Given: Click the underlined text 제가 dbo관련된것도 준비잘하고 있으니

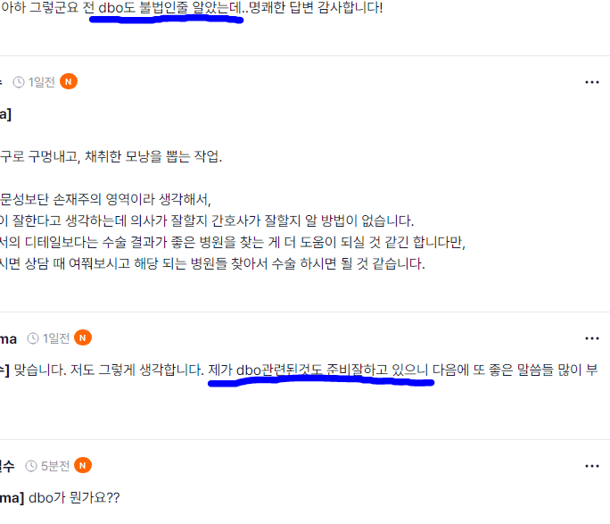Looking at the screenshot, I should pyautogui.click(x=317, y=370).
